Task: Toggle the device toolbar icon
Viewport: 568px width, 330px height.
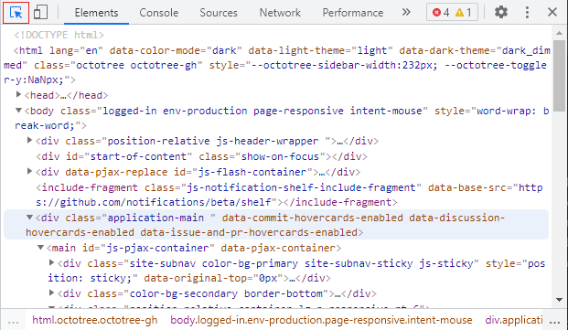Action: (x=40, y=13)
